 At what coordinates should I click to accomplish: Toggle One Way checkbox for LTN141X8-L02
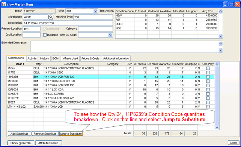(x=208, y=106)
